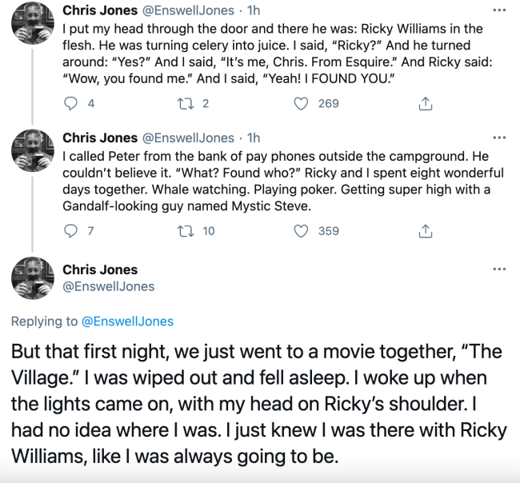Like the tweet with 269 likes
Image resolution: width=520 pixels, height=483 pixels.
click(x=302, y=103)
